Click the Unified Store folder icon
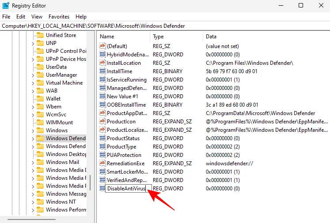 (x=40, y=35)
